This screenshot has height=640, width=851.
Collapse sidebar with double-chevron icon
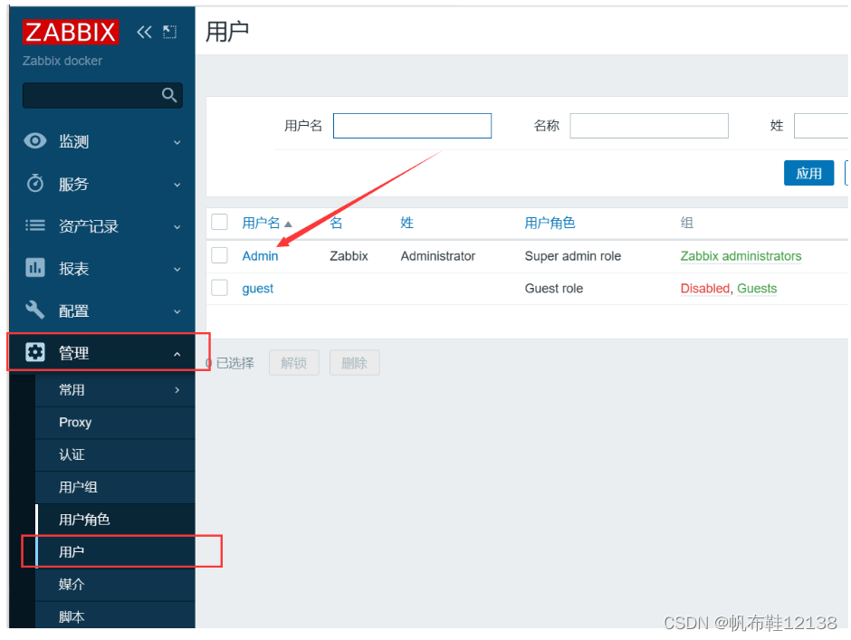click(x=144, y=32)
